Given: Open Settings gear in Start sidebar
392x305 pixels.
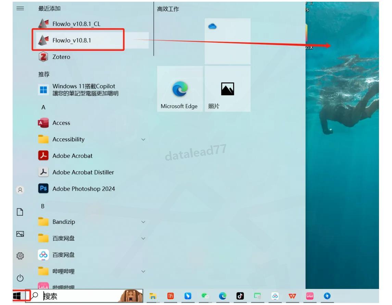Looking at the screenshot, I should [20, 256].
